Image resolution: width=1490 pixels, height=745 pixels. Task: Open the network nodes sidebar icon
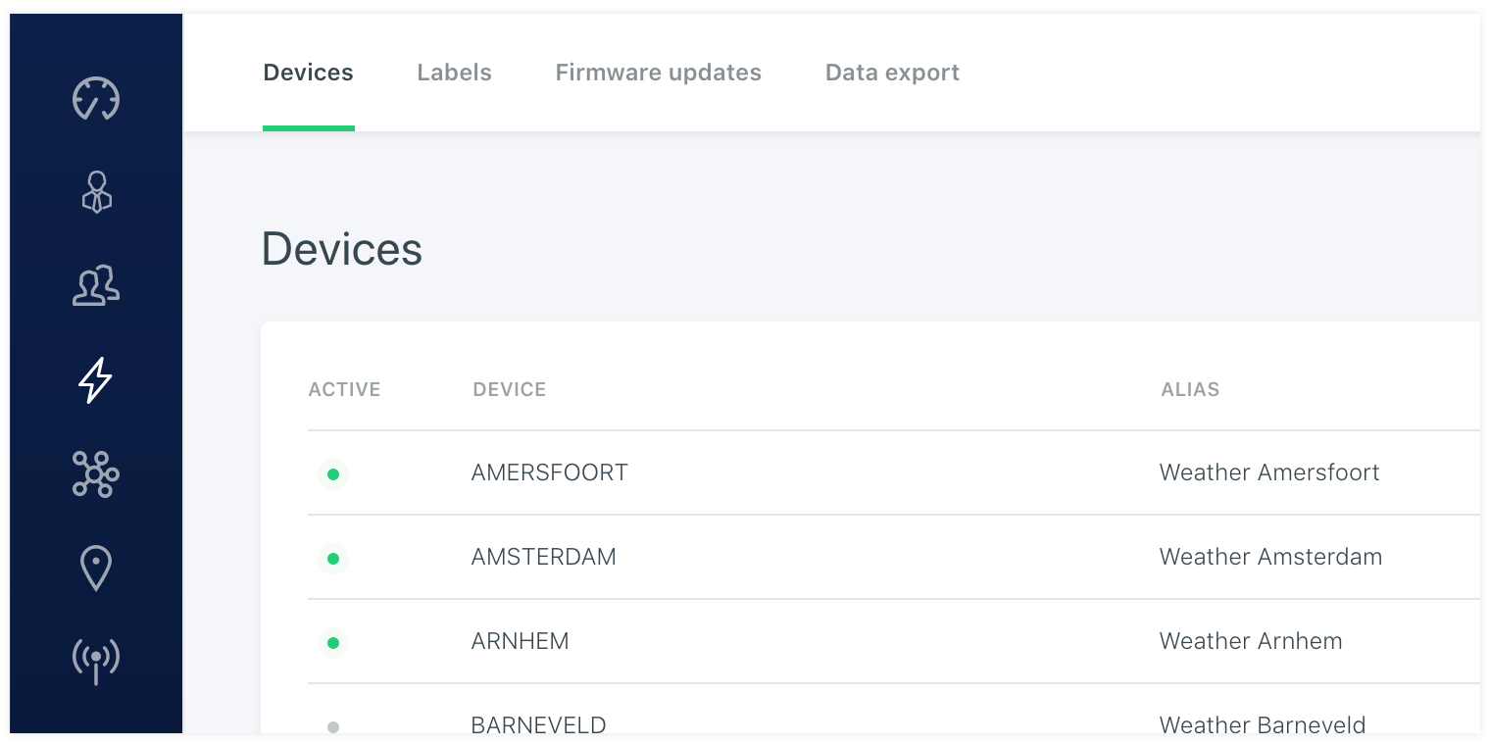tap(96, 474)
